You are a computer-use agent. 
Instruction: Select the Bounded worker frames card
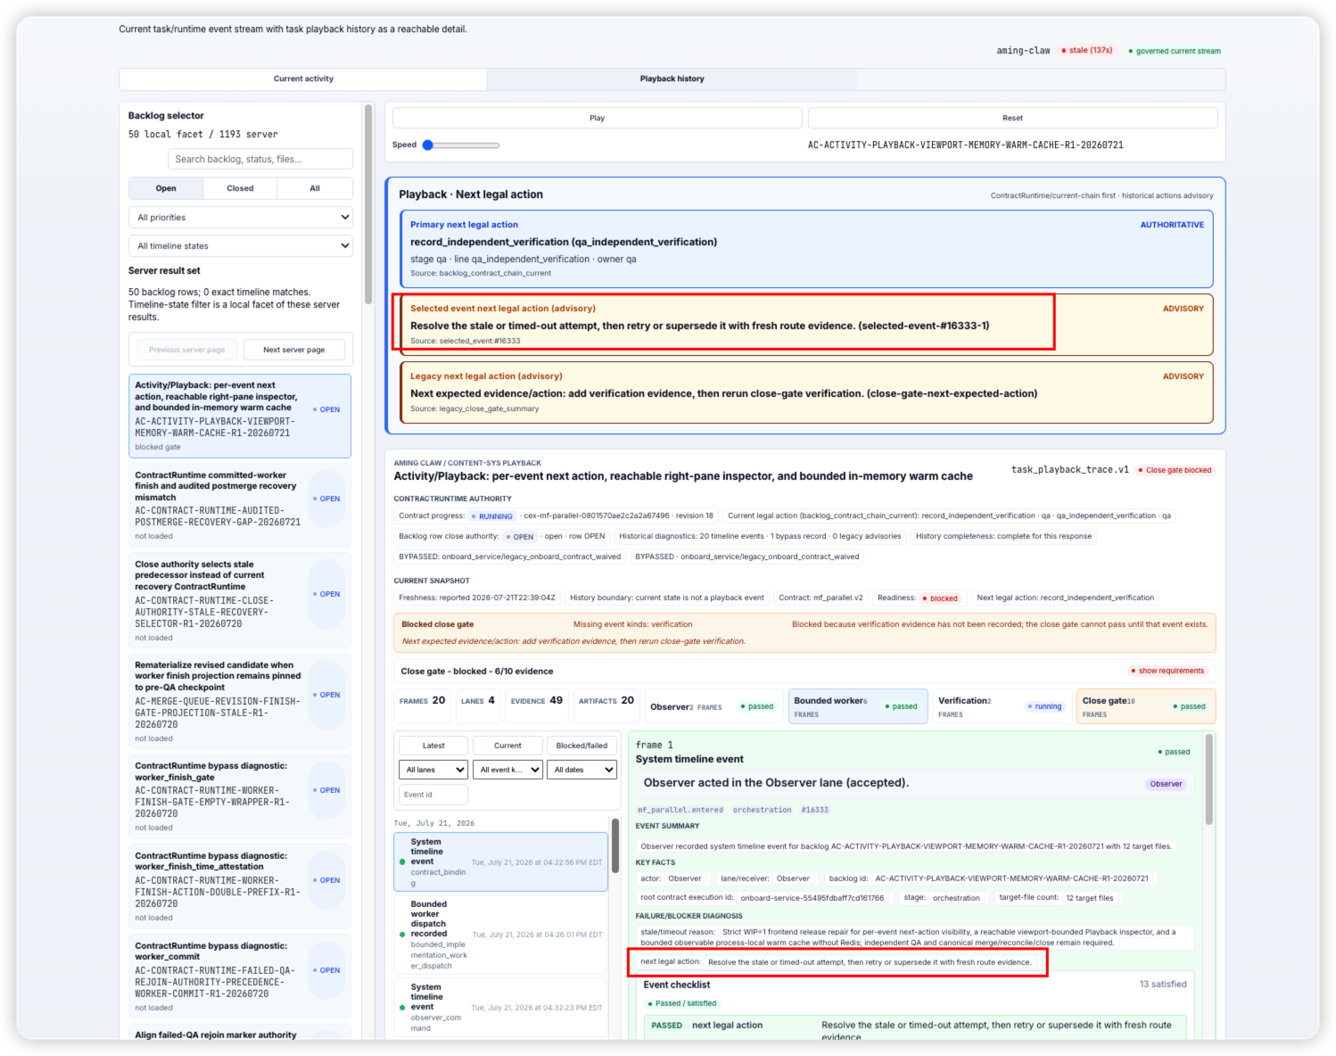(858, 706)
